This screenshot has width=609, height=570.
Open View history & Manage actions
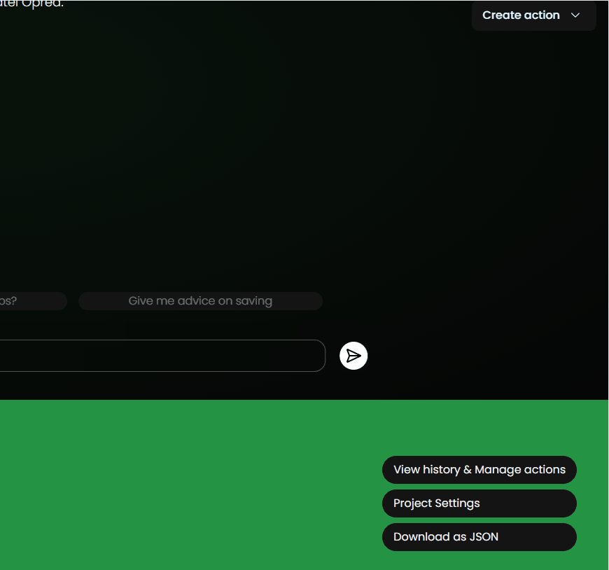(x=479, y=470)
